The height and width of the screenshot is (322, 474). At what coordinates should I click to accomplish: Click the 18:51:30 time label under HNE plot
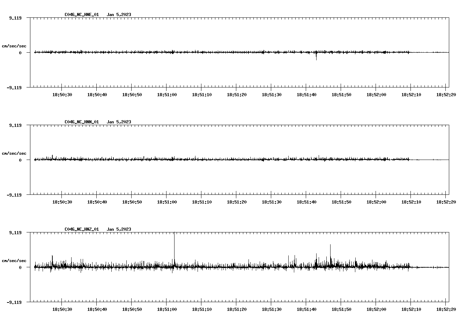(272, 94)
